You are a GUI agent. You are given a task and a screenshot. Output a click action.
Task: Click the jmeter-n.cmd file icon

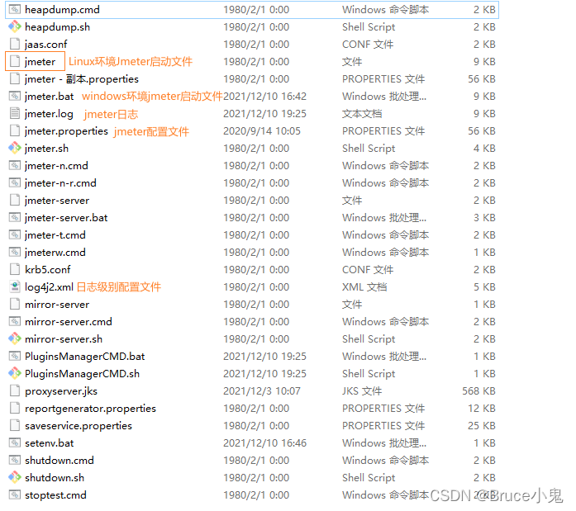[15, 165]
